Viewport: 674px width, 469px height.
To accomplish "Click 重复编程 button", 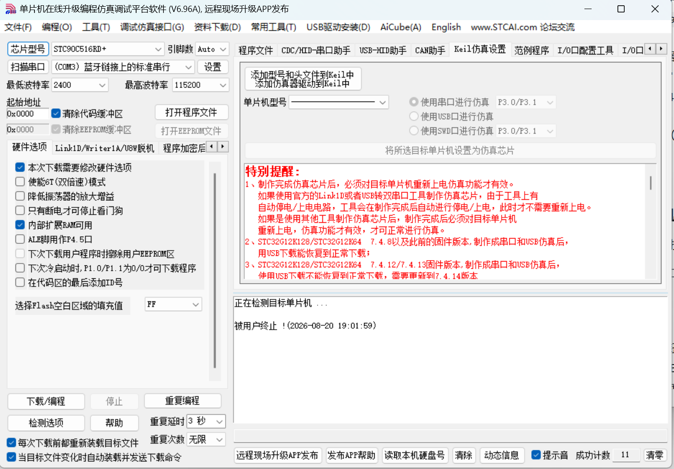I will (x=183, y=401).
